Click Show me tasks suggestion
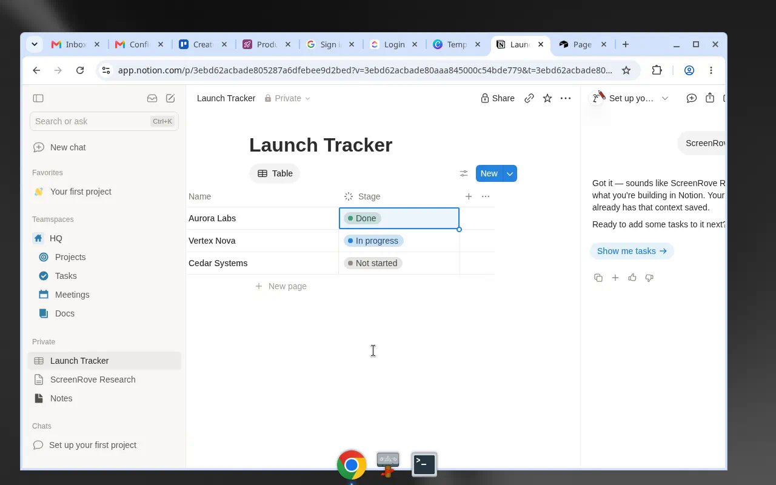The width and height of the screenshot is (776, 485). 632,251
